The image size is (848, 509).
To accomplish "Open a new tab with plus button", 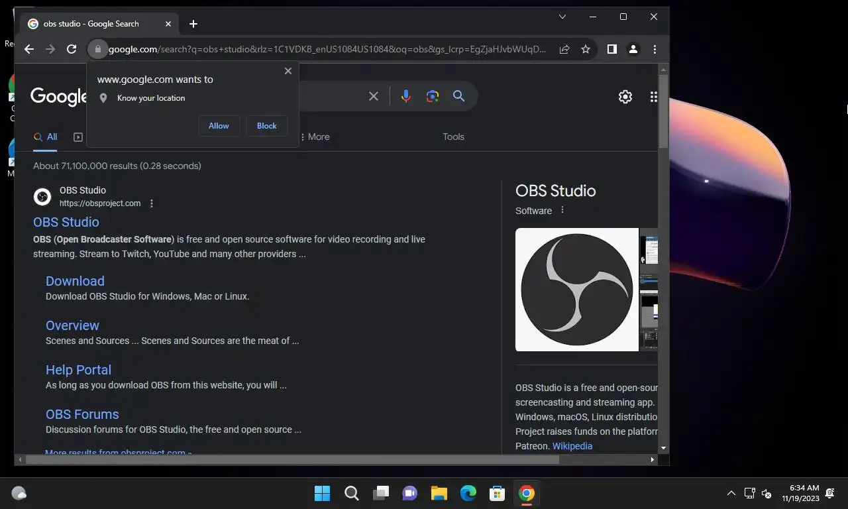I will point(193,24).
